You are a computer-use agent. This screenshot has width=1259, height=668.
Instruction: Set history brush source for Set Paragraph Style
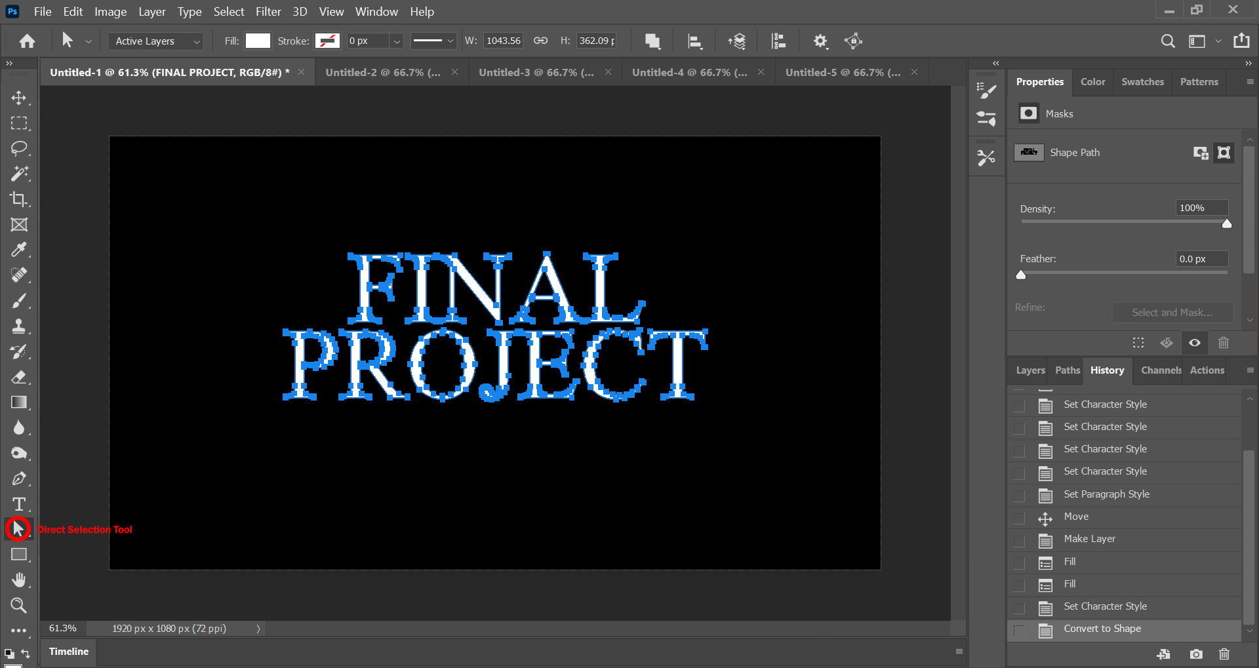pos(1019,496)
